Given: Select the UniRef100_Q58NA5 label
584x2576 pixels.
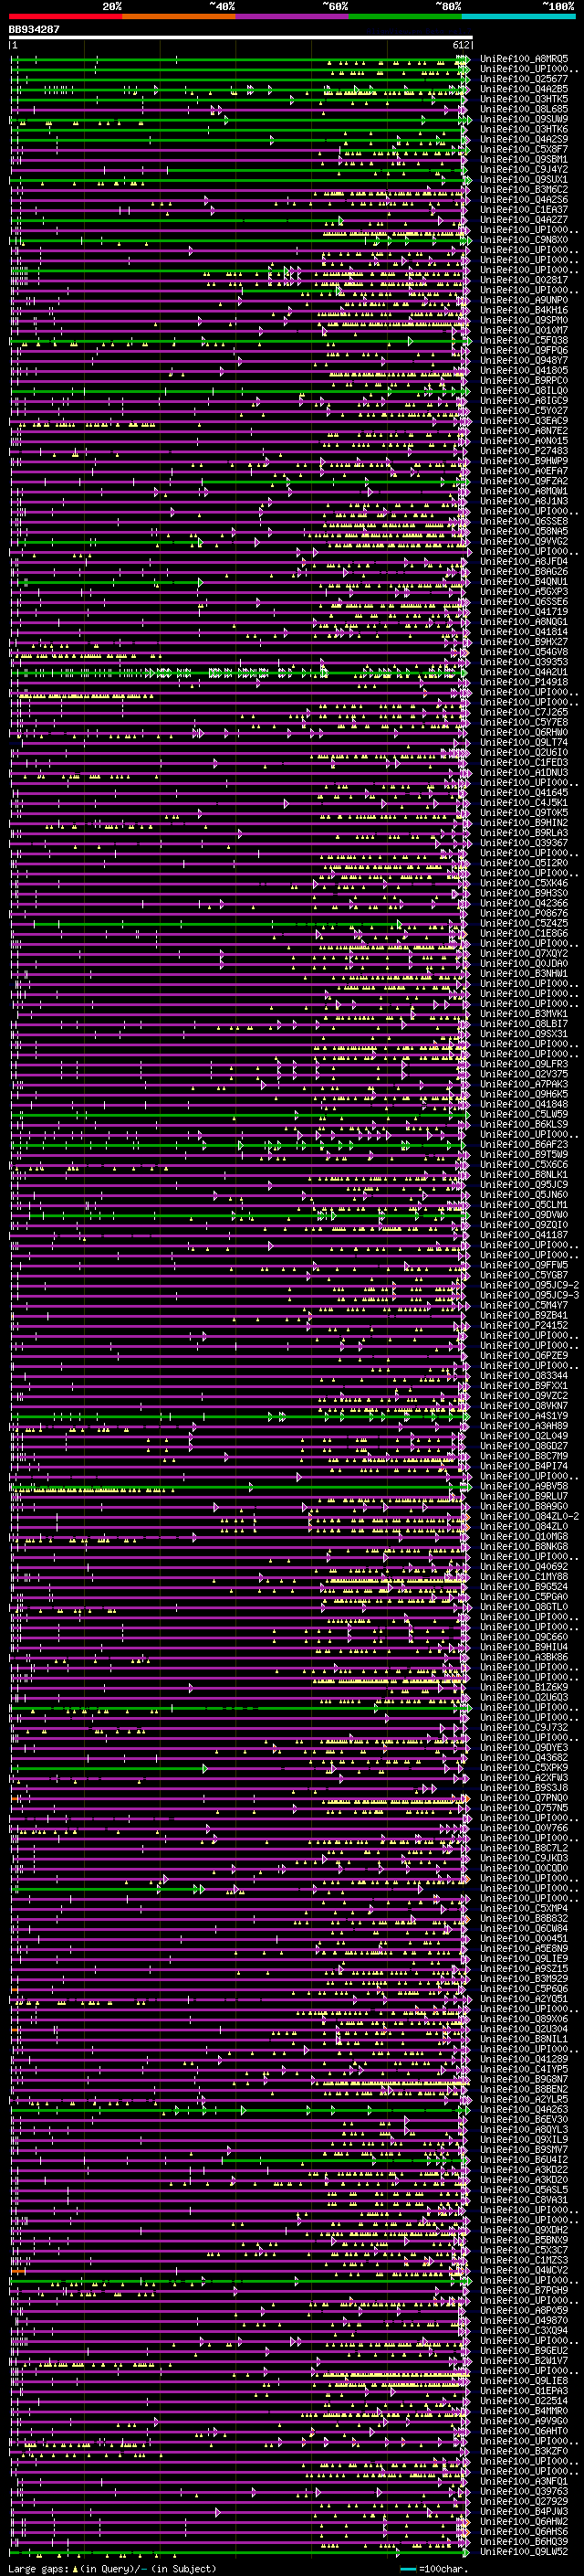Looking at the screenshot, I should [x=524, y=531].
